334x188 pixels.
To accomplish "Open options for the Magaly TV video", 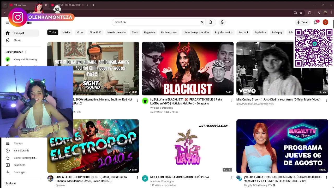I will [x=326, y=178].
